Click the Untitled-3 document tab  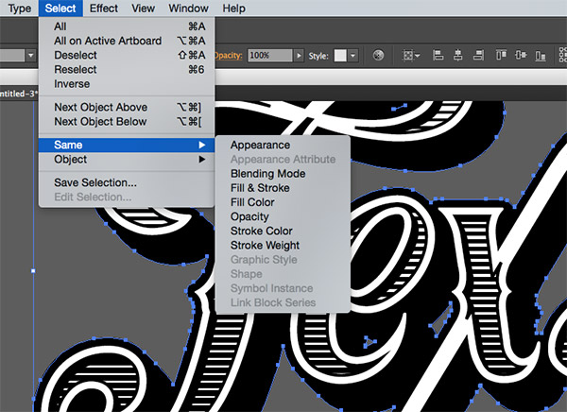pyautogui.click(x=18, y=94)
